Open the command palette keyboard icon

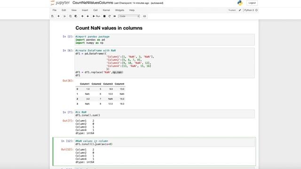[144, 16]
